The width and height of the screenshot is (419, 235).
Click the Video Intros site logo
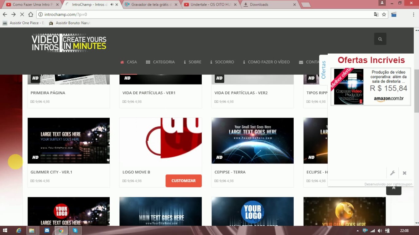click(x=69, y=43)
